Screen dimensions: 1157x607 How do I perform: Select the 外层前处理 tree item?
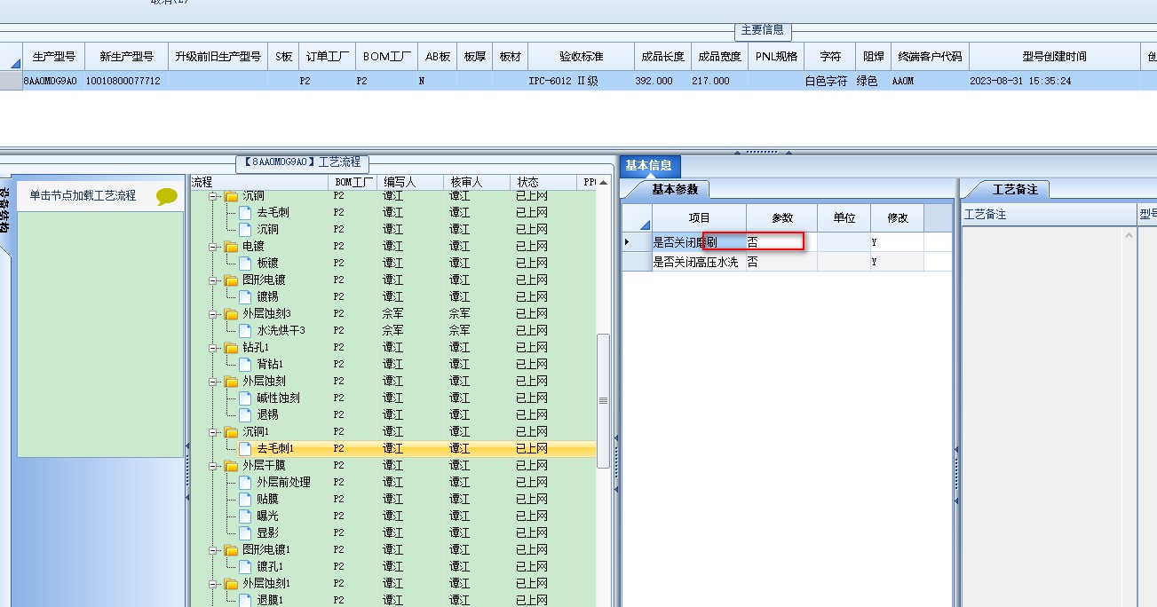(283, 483)
